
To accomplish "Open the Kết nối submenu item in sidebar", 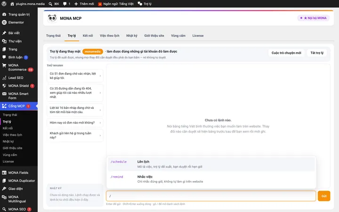I will [8, 128].
